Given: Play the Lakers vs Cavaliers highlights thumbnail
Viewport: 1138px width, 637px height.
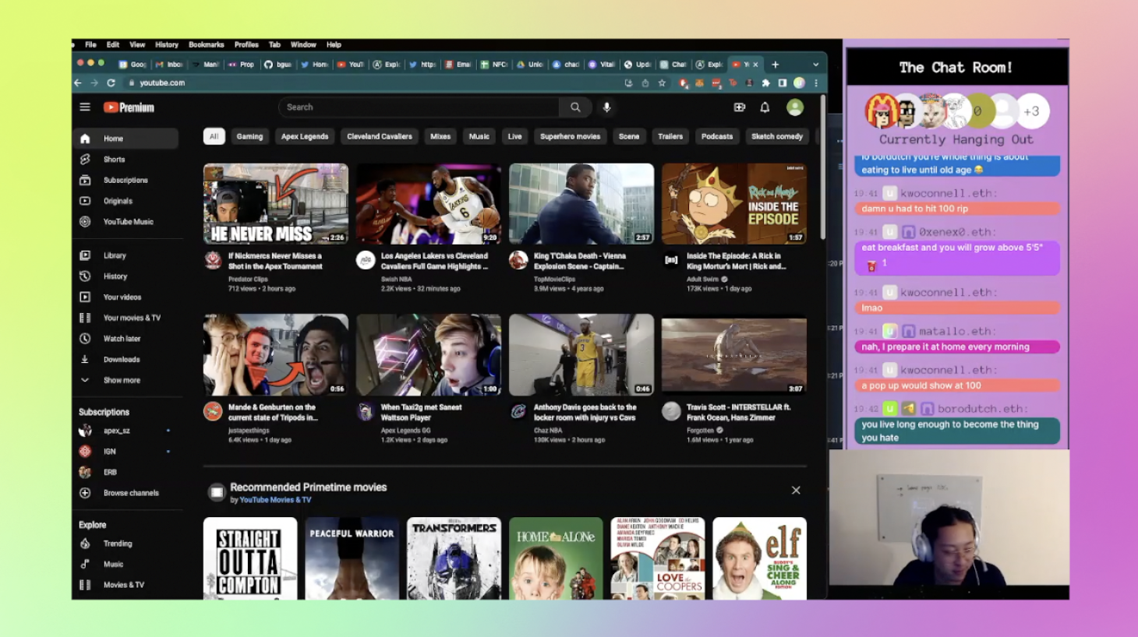Looking at the screenshot, I should pyautogui.click(x=429, y=204).
